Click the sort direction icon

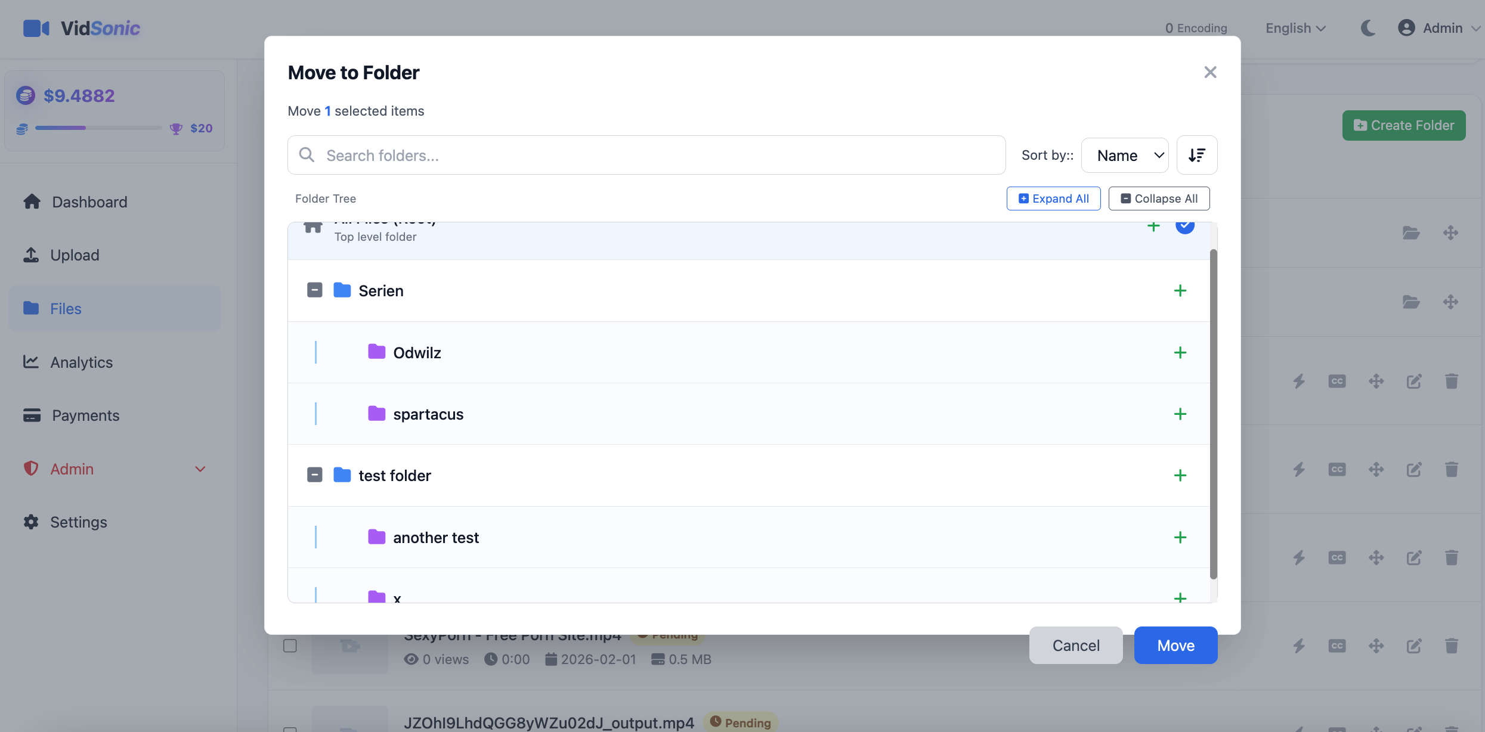point(1196,155)
